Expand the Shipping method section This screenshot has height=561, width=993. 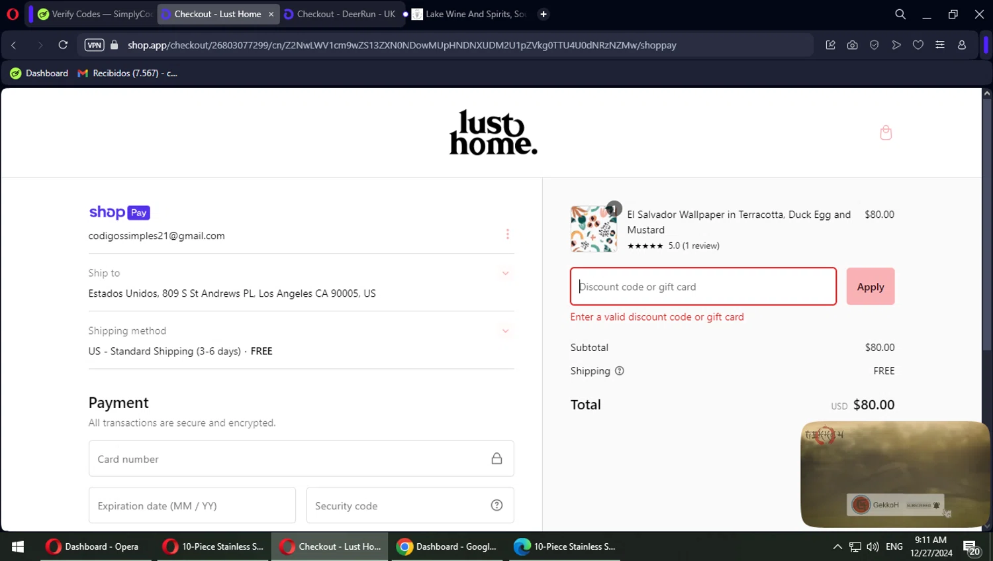[505, 331]
